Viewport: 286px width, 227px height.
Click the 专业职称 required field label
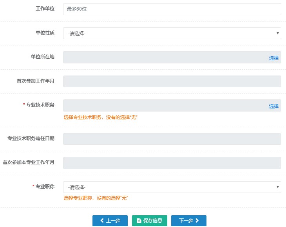click(x=45, y=187)
